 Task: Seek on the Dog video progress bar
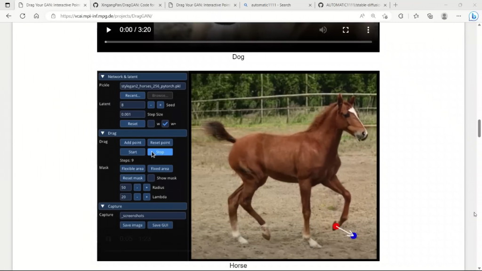coord(238,42)
